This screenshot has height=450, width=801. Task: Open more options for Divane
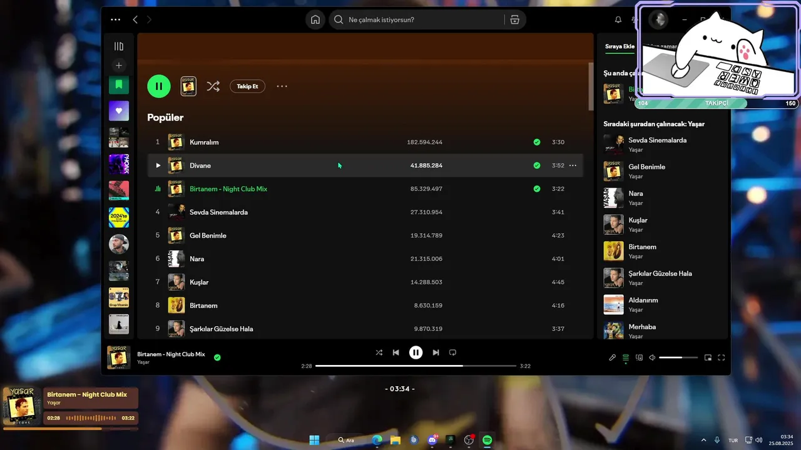573,166
